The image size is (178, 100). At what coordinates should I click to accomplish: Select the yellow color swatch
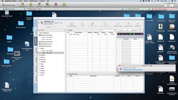pos(134,34)
